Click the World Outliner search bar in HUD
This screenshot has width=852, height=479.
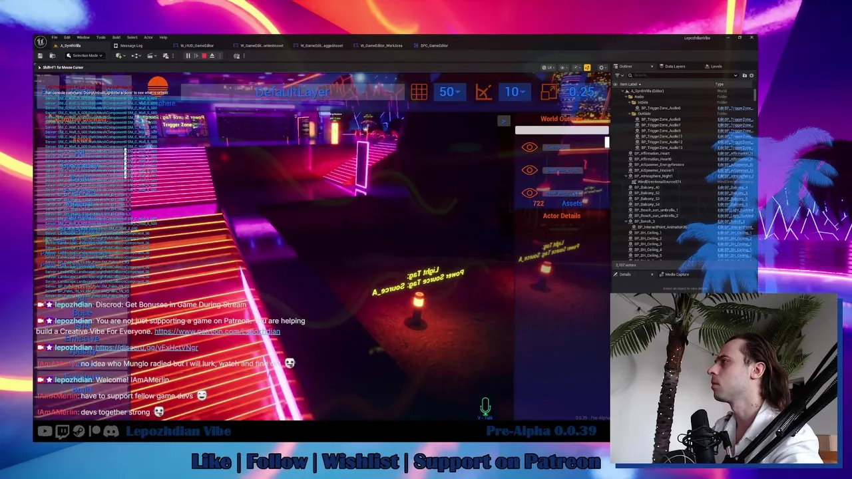561,130
